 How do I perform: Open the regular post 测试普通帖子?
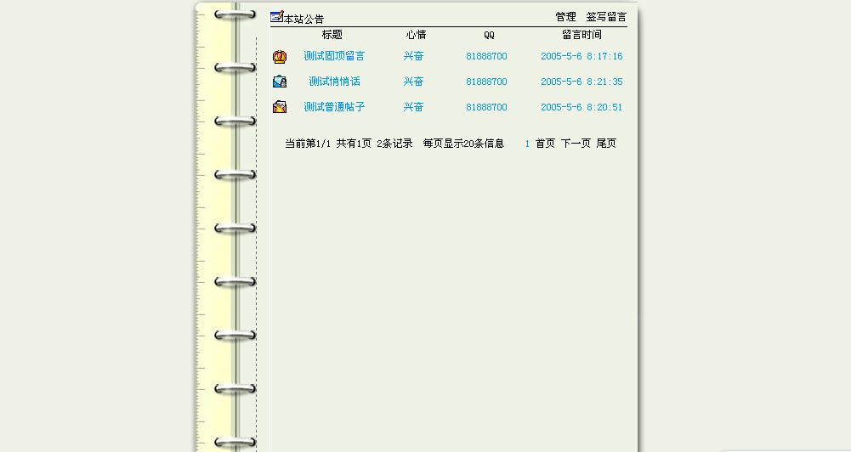334,107
